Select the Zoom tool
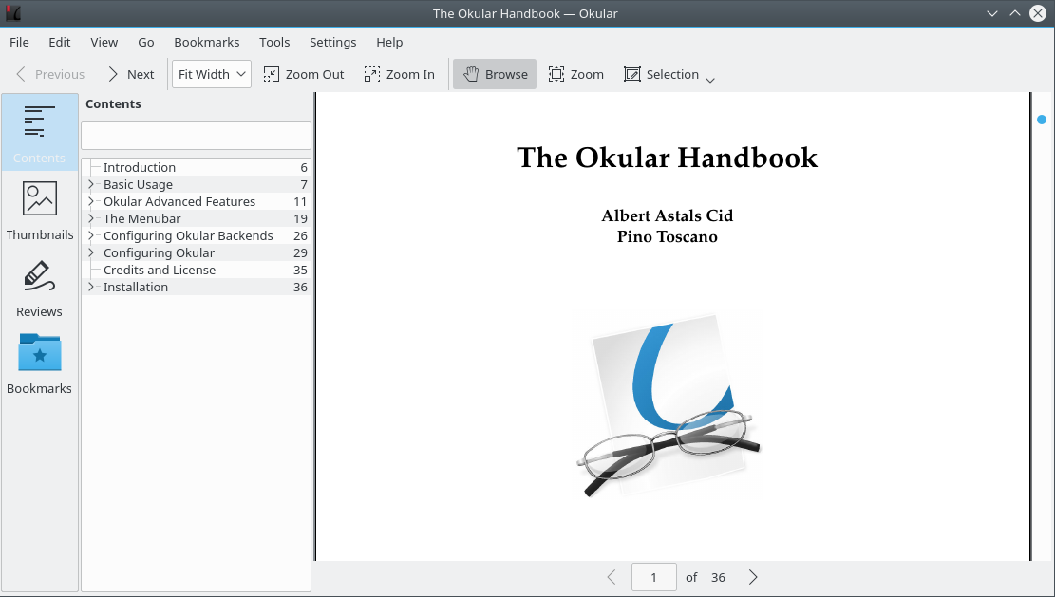This screenshot has width=1055, height=597. click(576, 74)
